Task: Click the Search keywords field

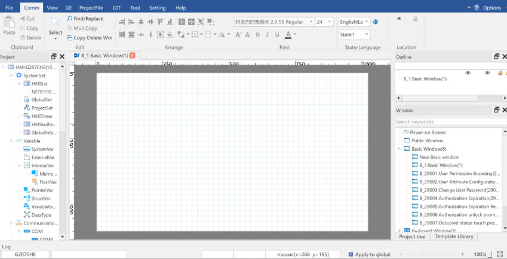Action: point(450,121)
